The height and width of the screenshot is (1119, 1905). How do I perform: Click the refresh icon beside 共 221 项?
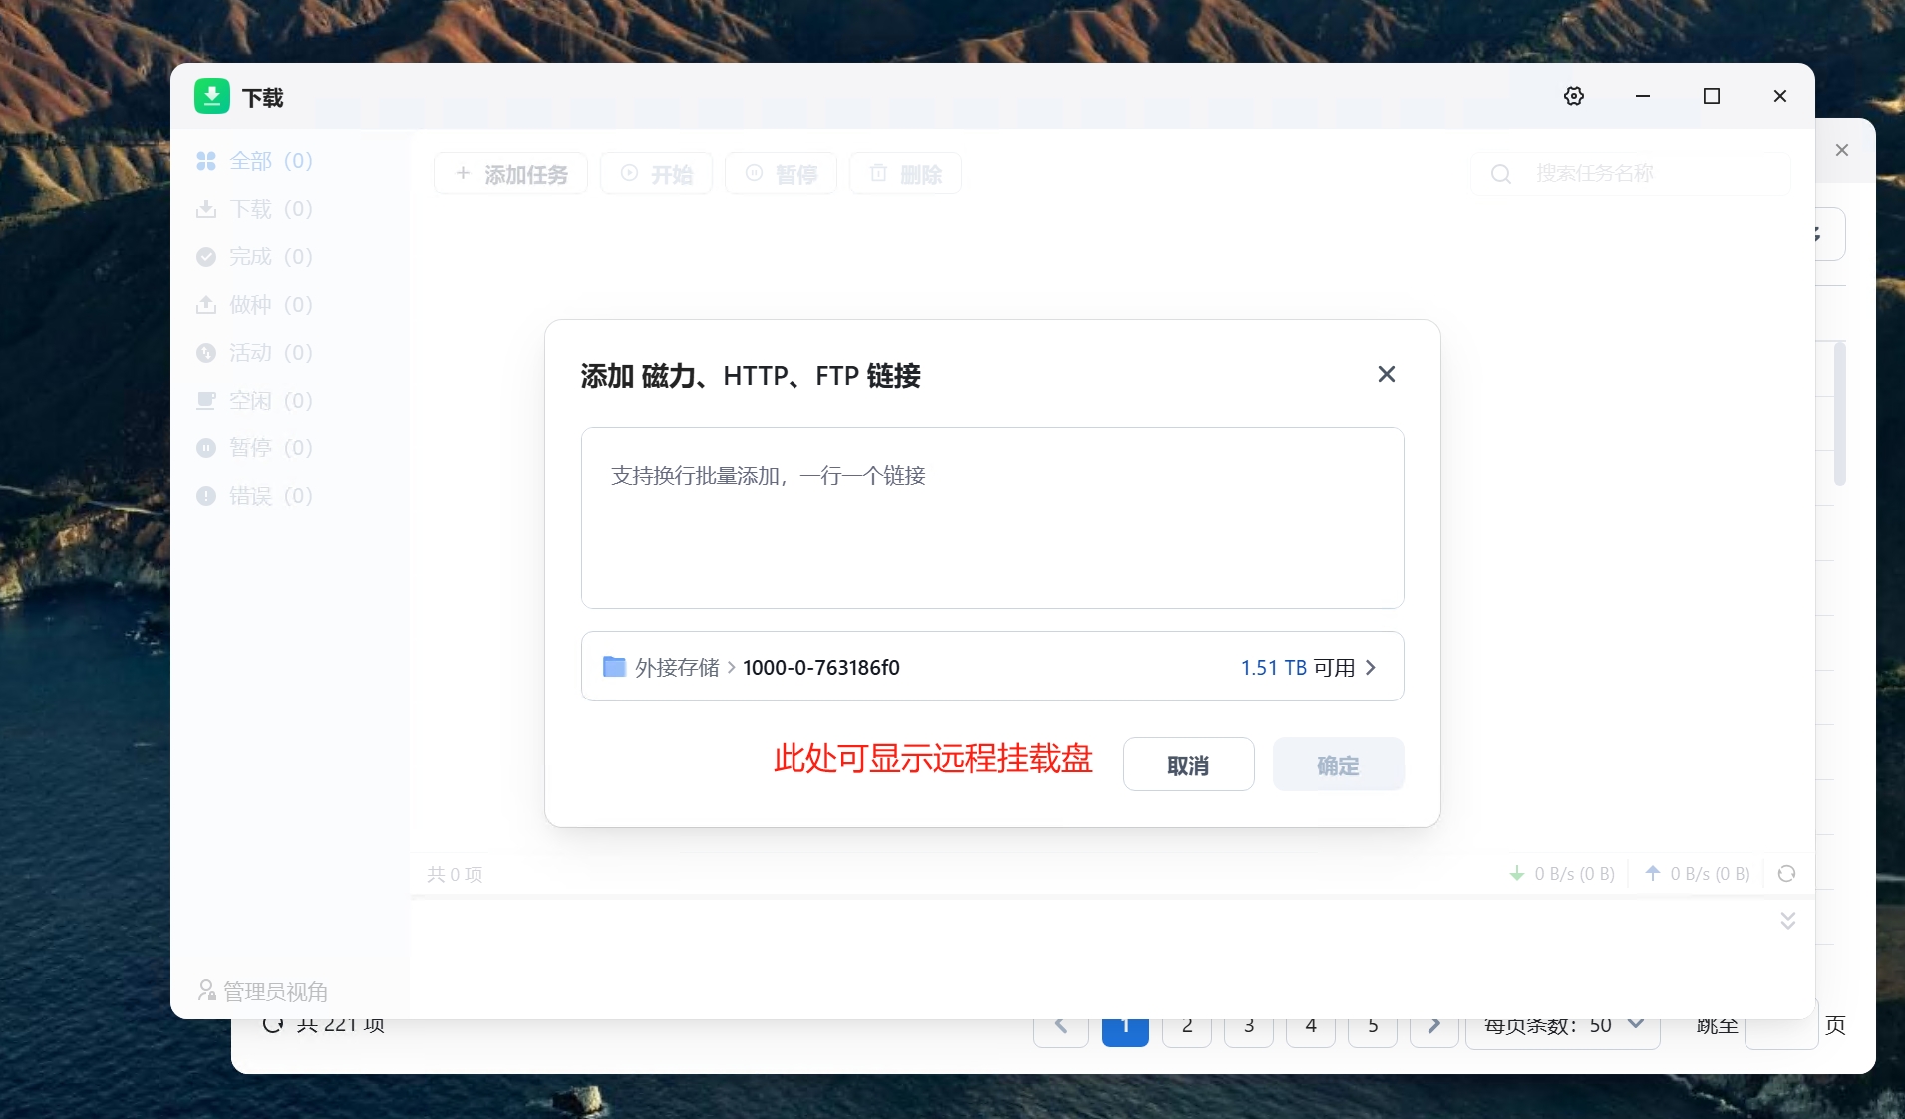point(272,1025)
